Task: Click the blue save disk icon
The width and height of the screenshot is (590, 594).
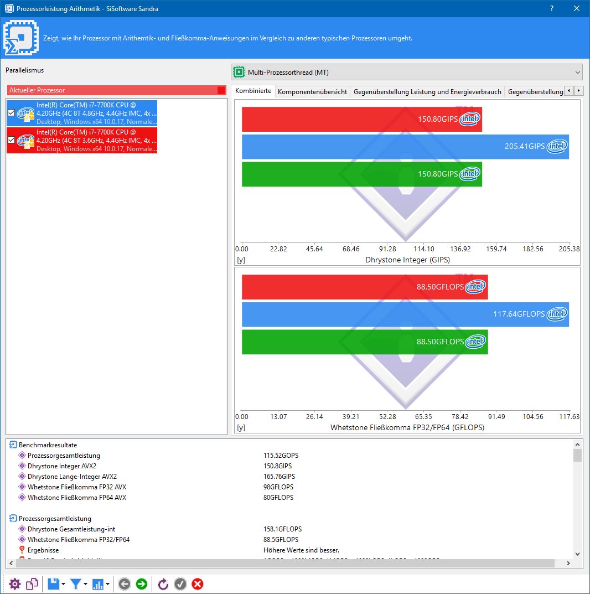Action: [x=53, y=584]
